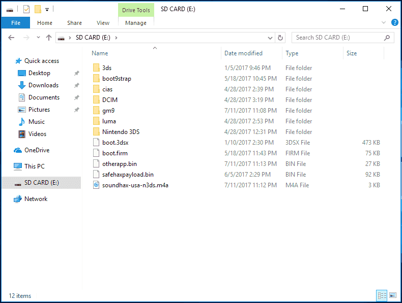
Task: Sort by the Size column header
Action: 352,53
